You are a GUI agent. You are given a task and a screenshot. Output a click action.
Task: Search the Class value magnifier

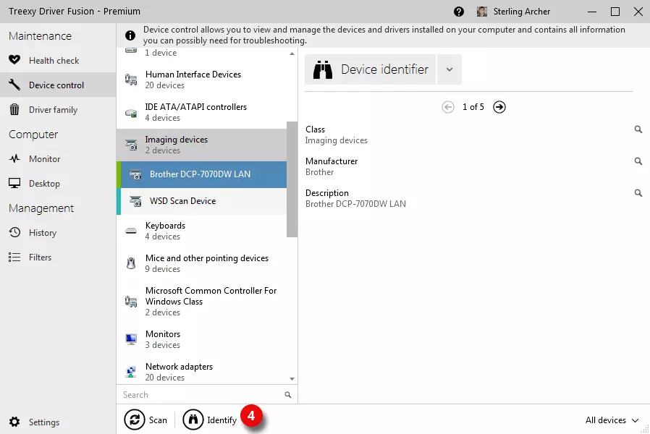click(638, 129)
